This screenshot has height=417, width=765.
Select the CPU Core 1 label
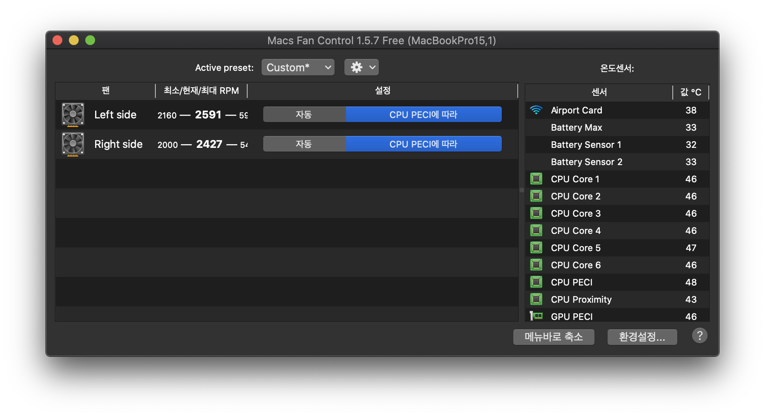point(575,179)
